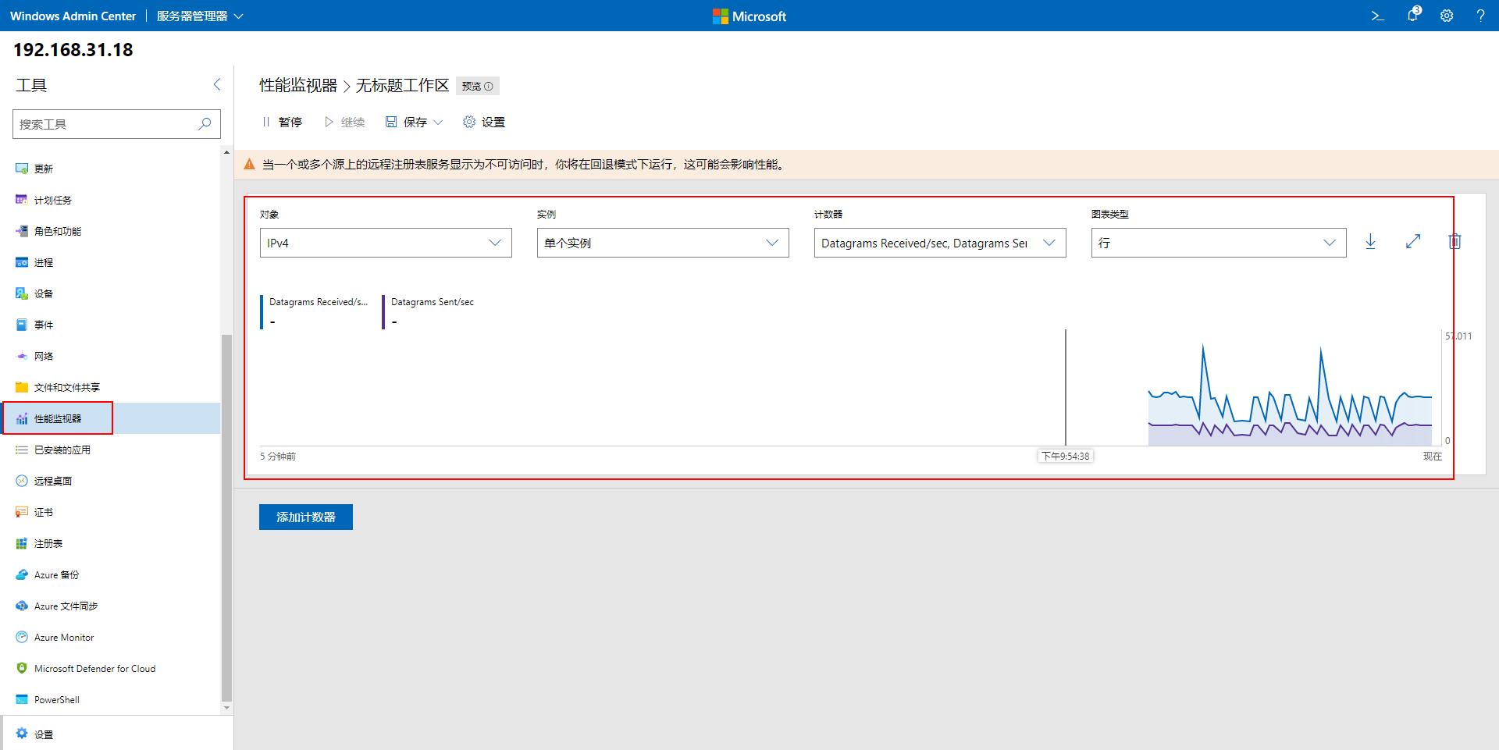The width and height of the screenshot is (1499, 750).
Task: Click the sidebar scroll down arrow
Action: point(226,709)
